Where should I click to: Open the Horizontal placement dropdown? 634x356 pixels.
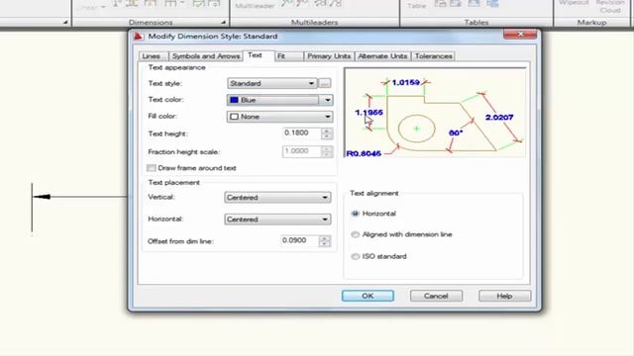click(277, 220)
